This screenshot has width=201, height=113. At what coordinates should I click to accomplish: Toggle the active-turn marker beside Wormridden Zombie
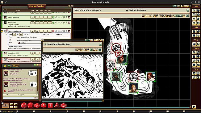(x=2, y=31)
